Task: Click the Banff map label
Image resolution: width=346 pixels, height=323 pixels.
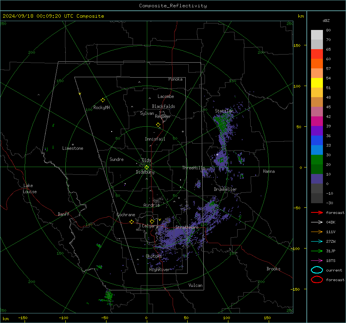Action: [63, 214]
